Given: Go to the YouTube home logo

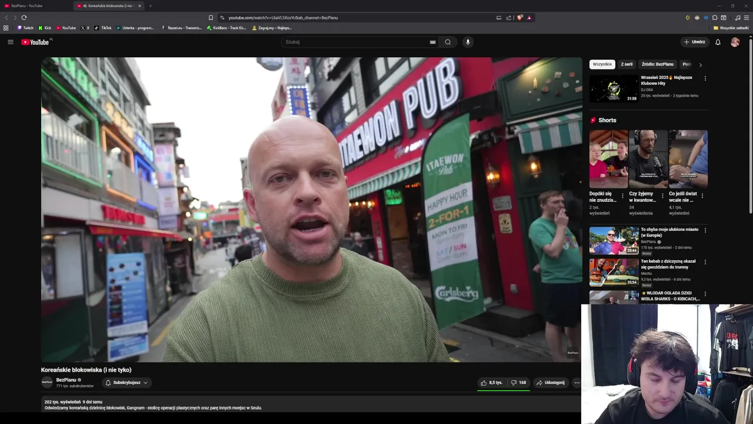Looking at the screenshot, I should (36, 42).
